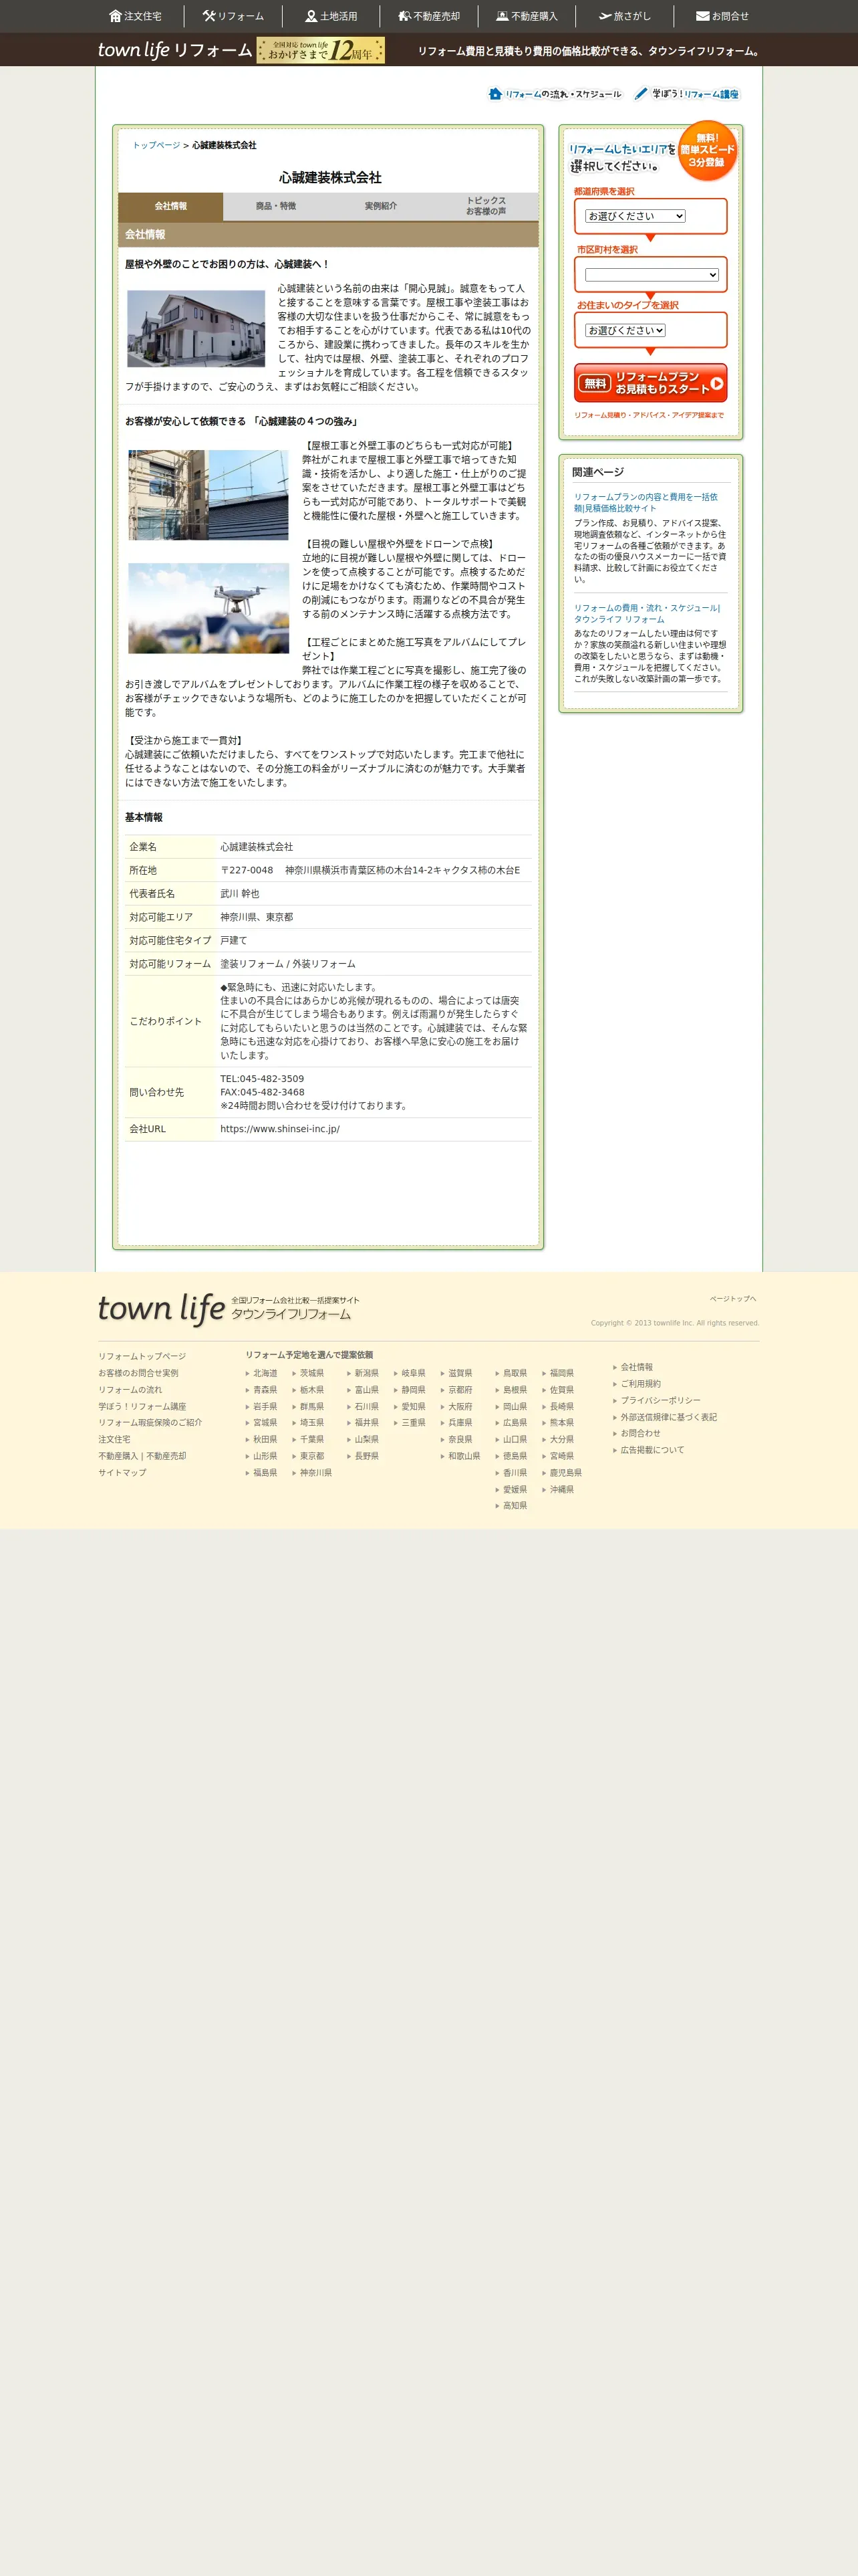
Task: Click footer link お客様のお問合せ実例
Action: 138,1373
